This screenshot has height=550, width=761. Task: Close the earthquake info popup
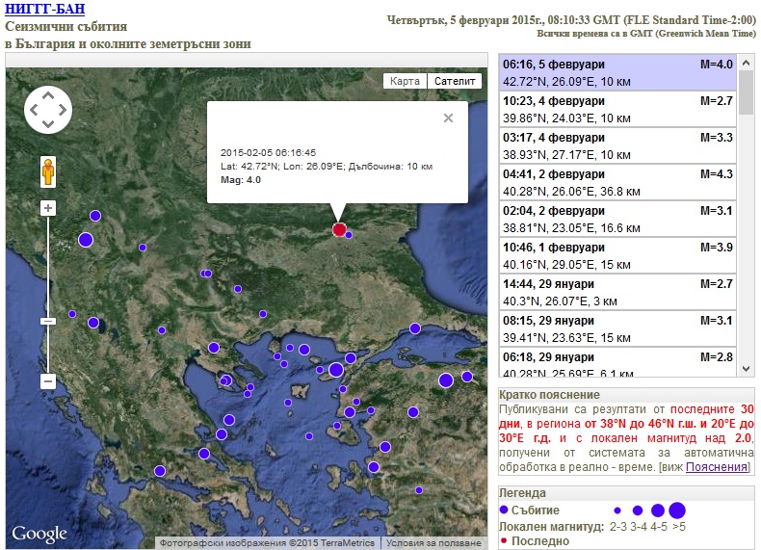click(x=448, y=118)
